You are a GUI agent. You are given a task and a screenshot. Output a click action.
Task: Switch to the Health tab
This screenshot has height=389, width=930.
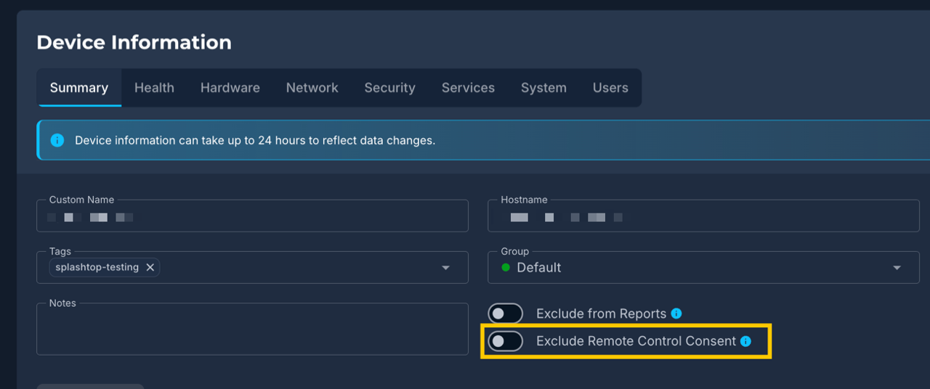154,88
